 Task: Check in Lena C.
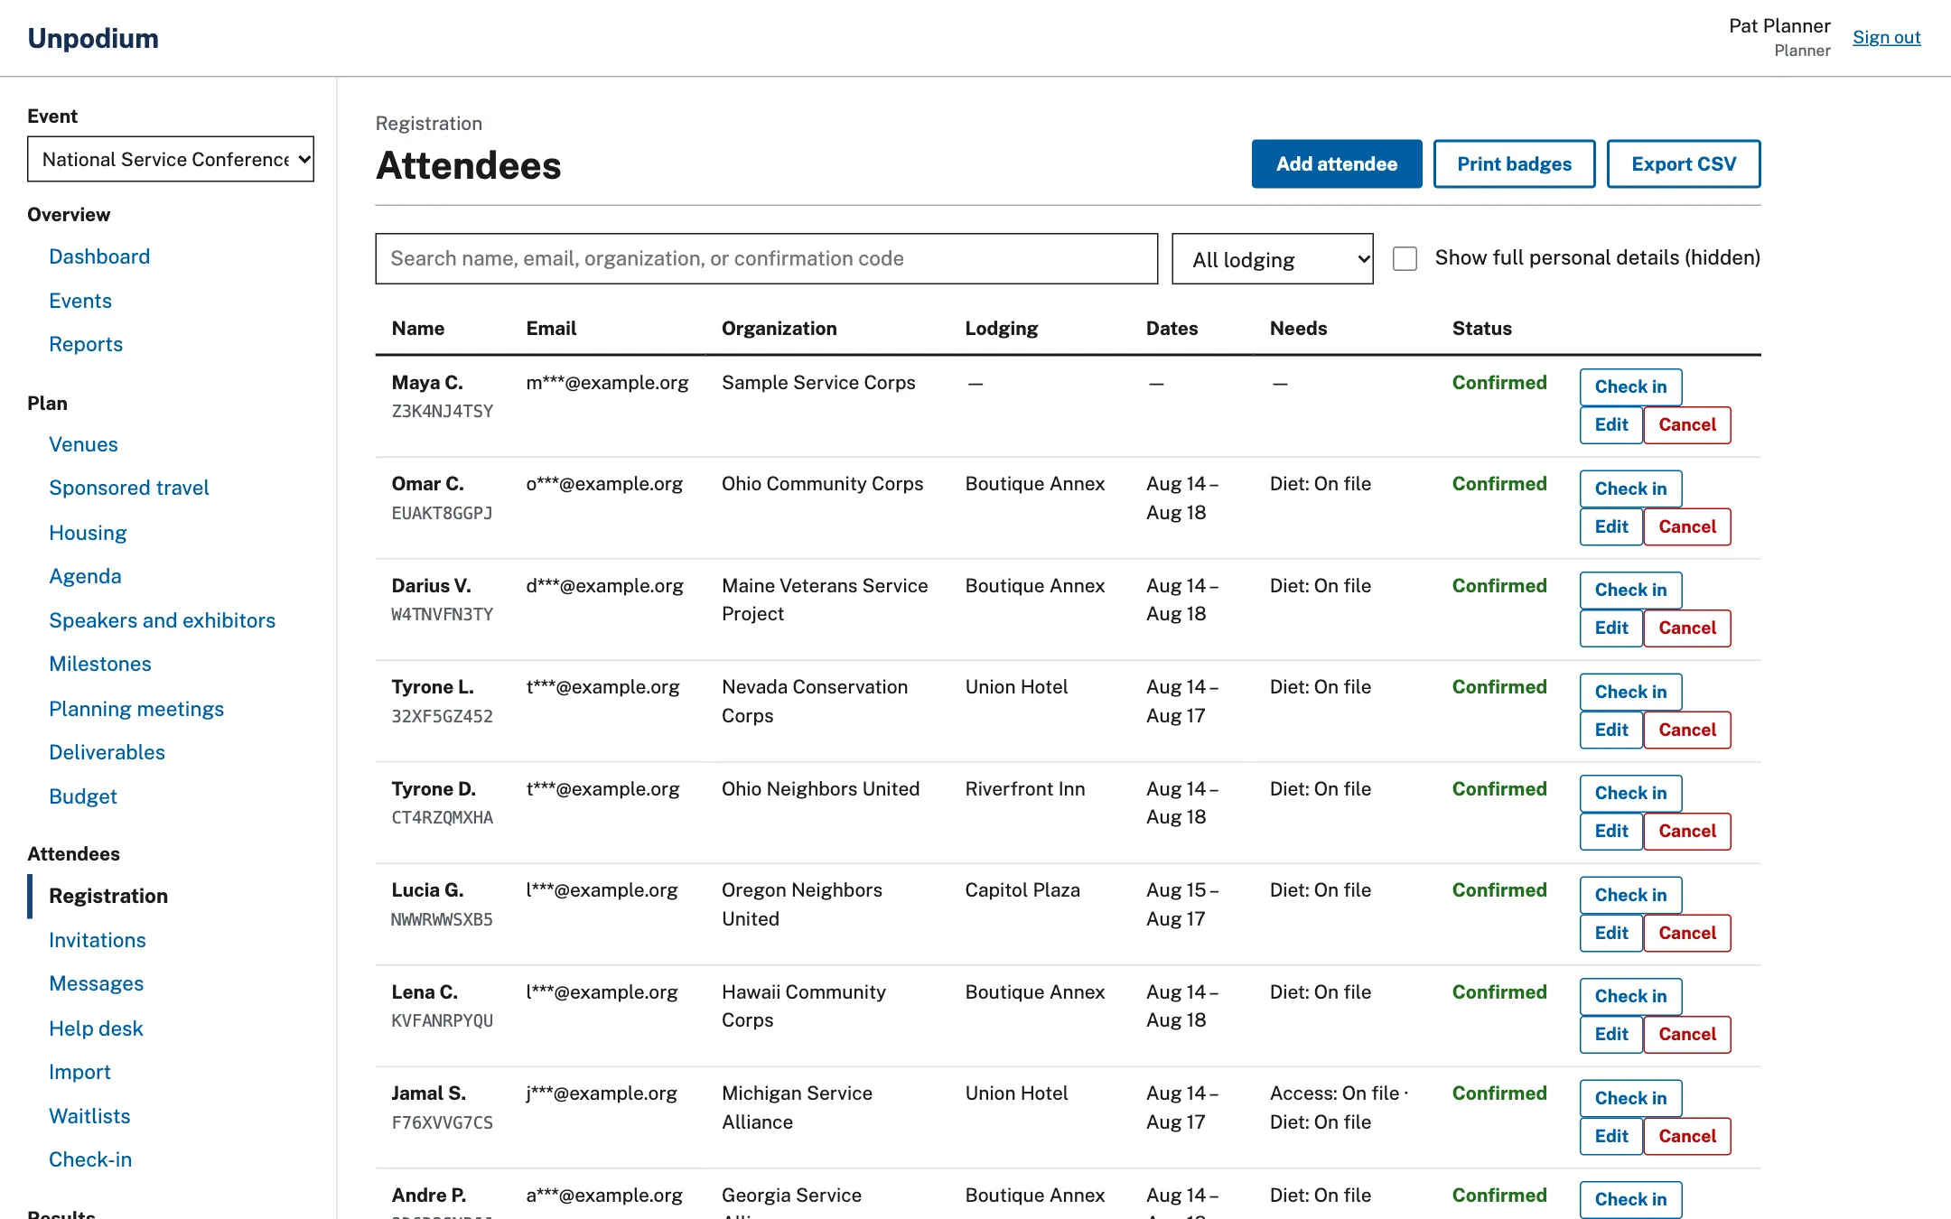click(x=1630, y=996)
